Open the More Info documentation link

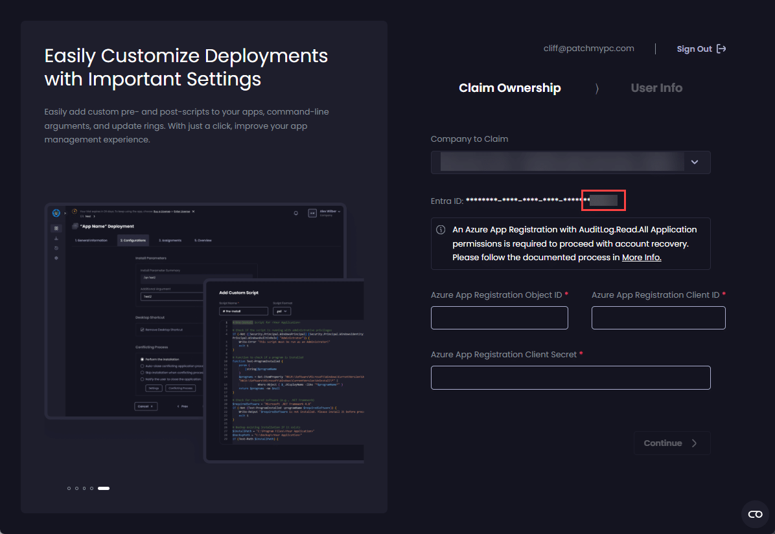641,258
